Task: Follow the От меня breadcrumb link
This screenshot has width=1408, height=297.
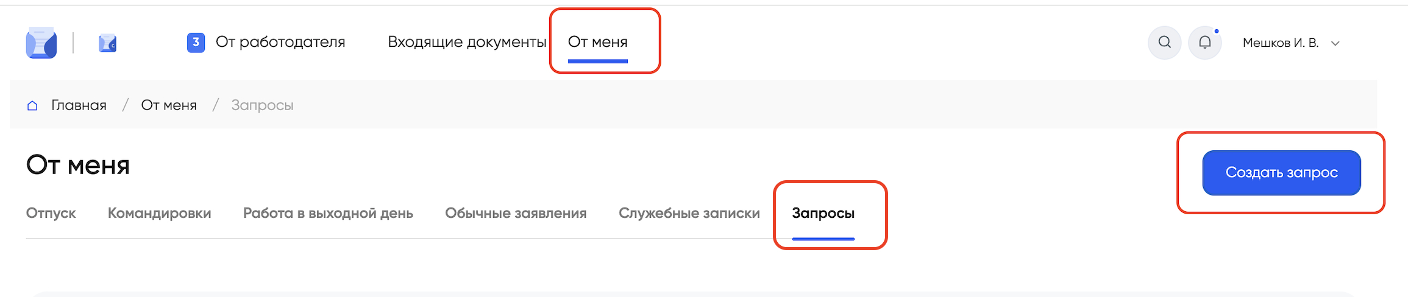Action: (x=169, y=105)
